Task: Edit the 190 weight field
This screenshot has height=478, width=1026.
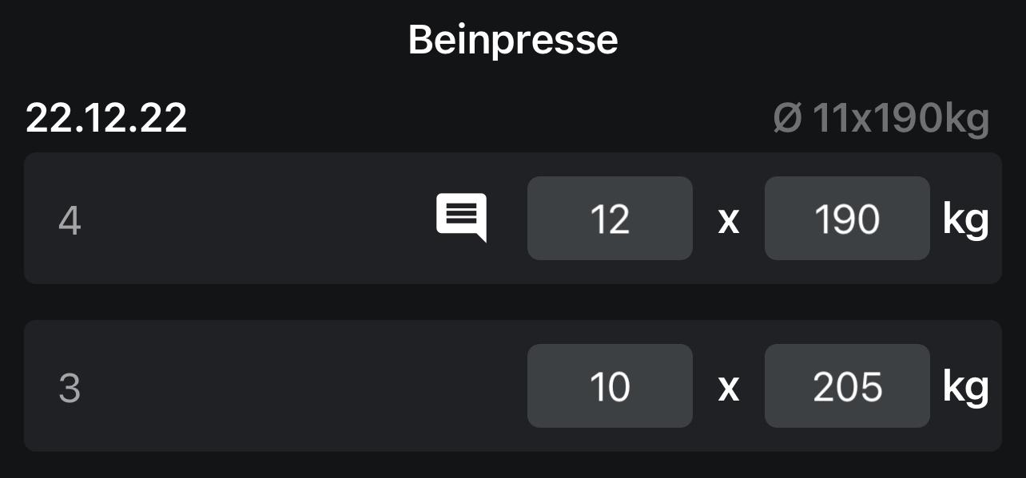Action: coord(847,219)
